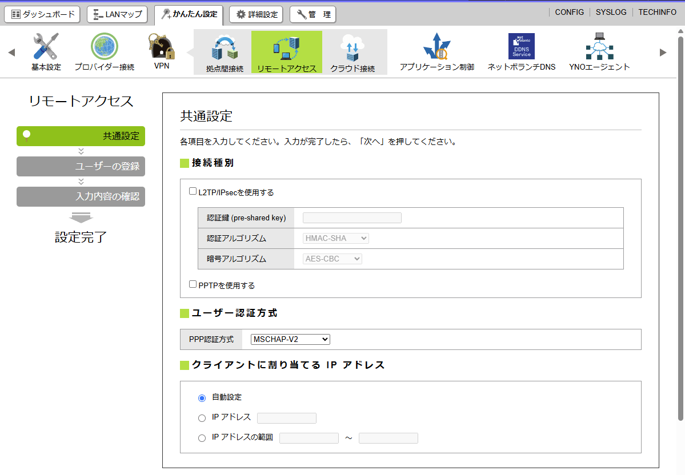Switch to the LANマップ tab

point(117,14)
